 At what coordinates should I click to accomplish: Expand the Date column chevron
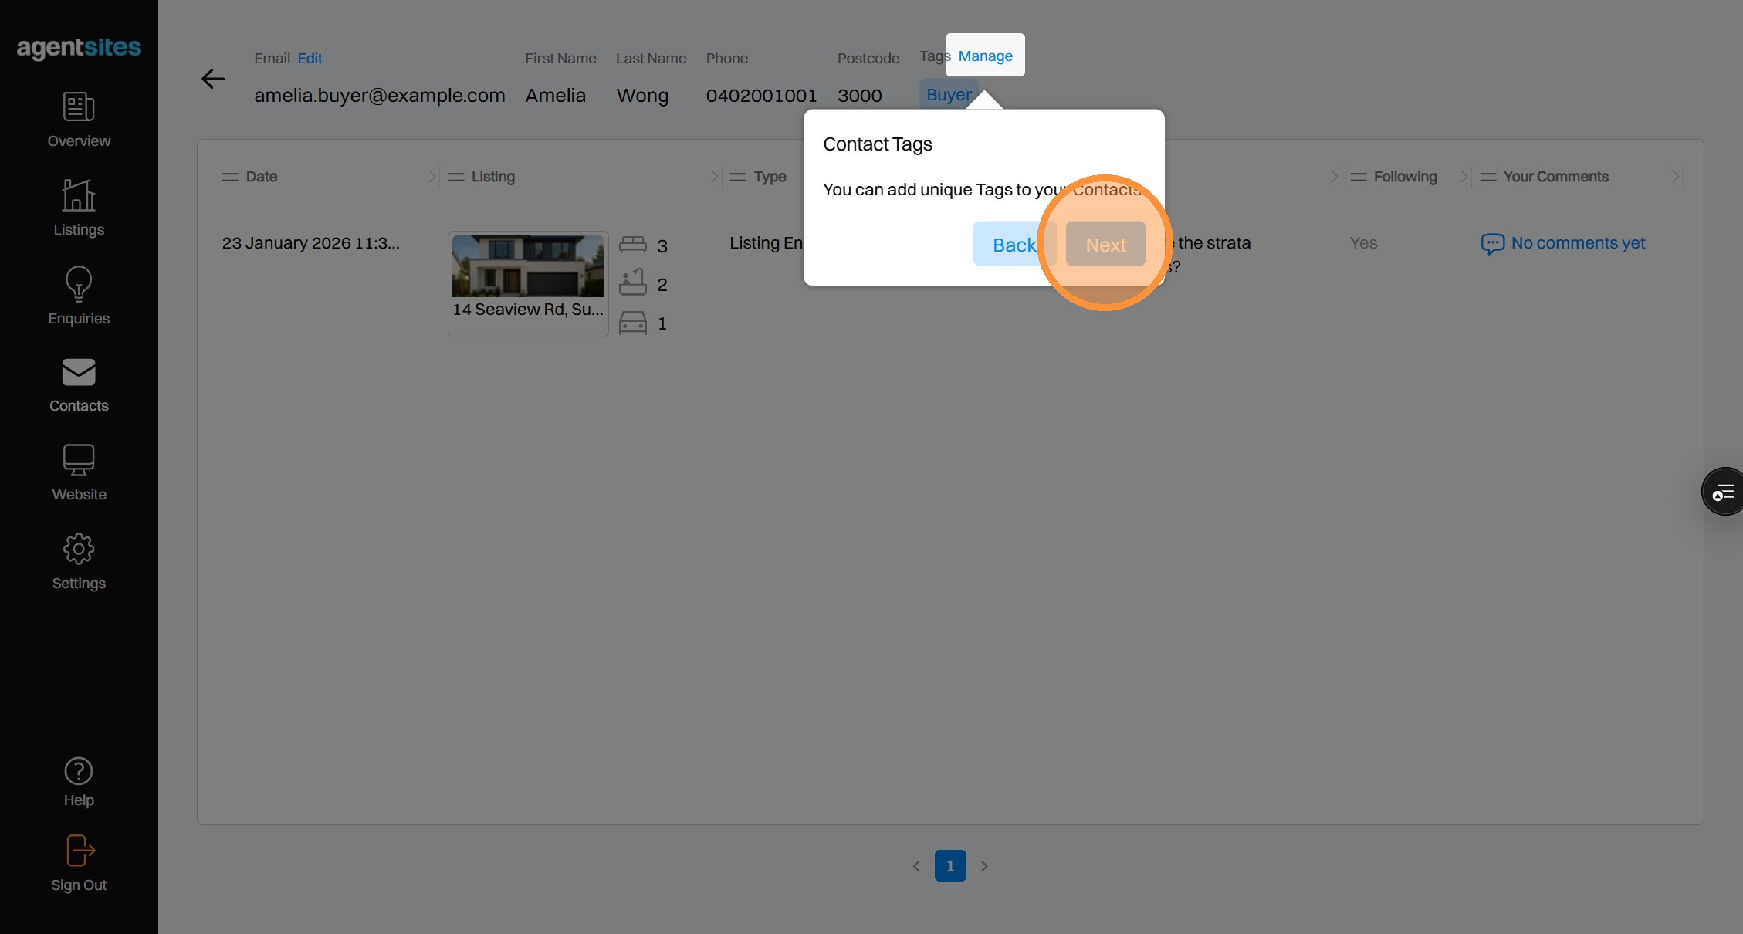click(432, 177)
